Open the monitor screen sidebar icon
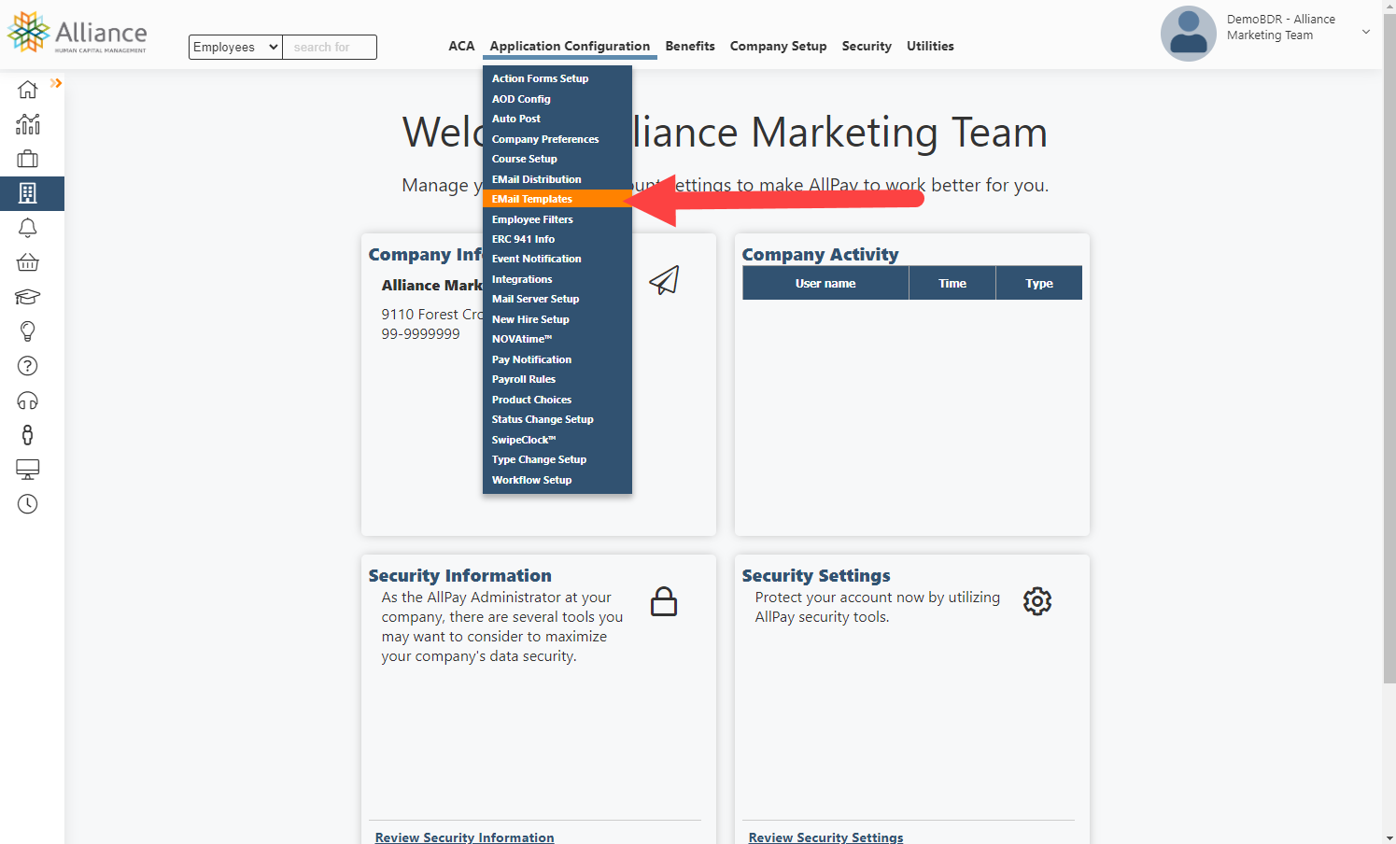Screen dimensions: 1396x844 28,470
